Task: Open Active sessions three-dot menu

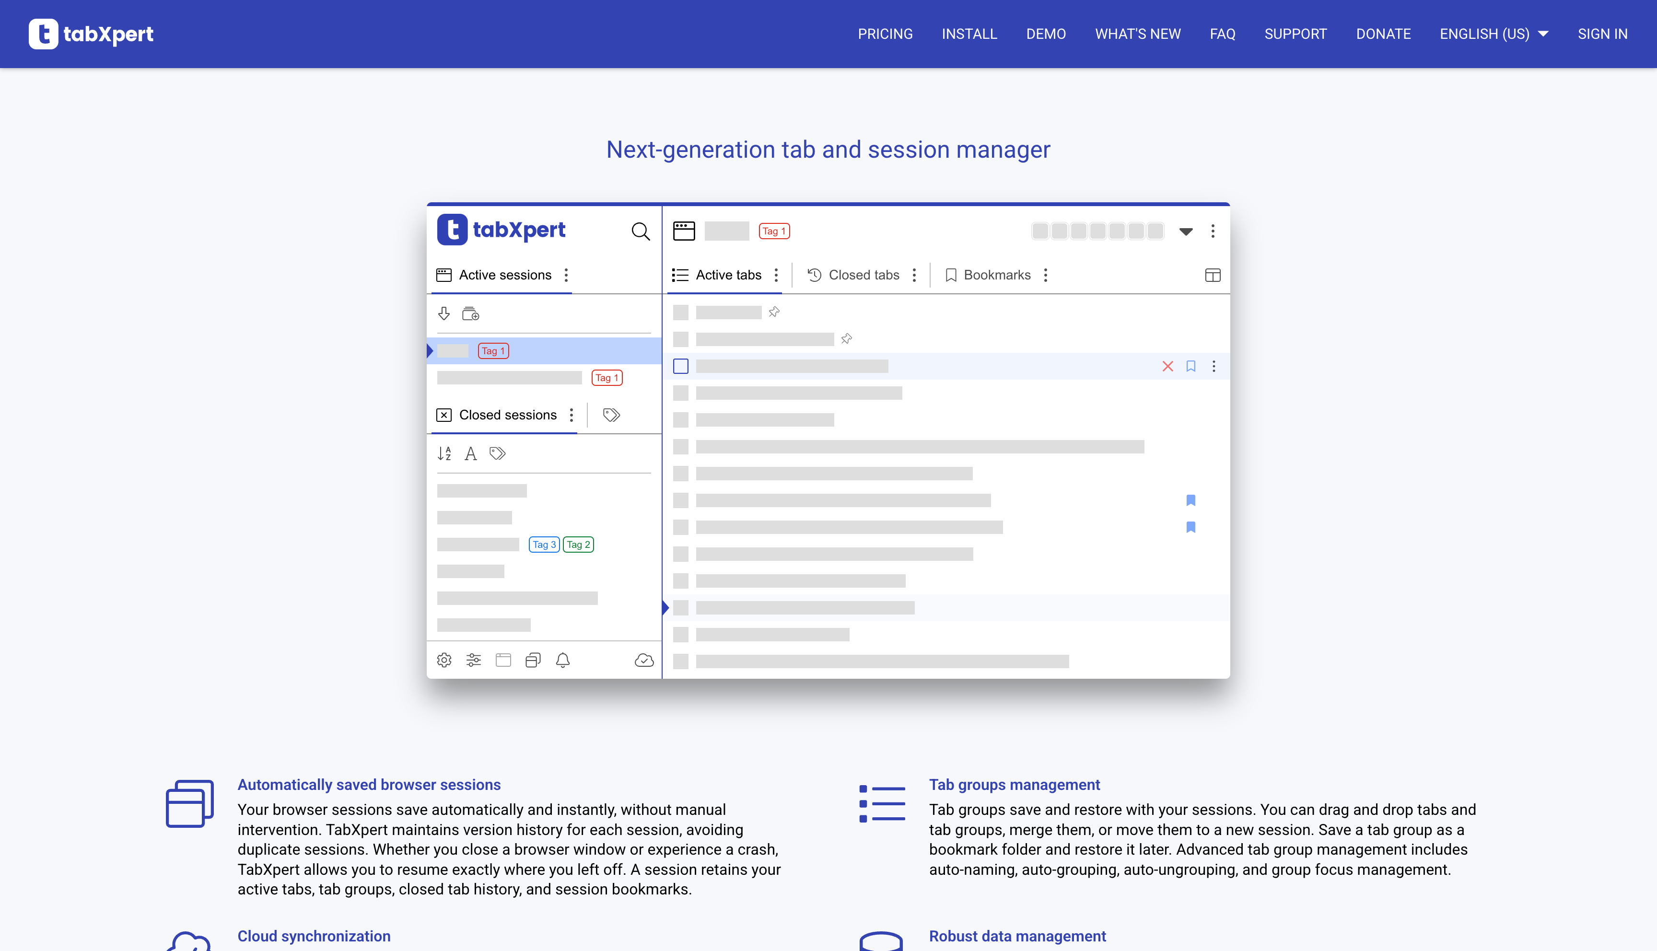Action: 566,275
